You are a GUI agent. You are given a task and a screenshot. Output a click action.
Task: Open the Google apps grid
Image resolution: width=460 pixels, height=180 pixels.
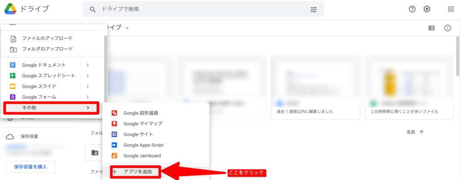451,9
